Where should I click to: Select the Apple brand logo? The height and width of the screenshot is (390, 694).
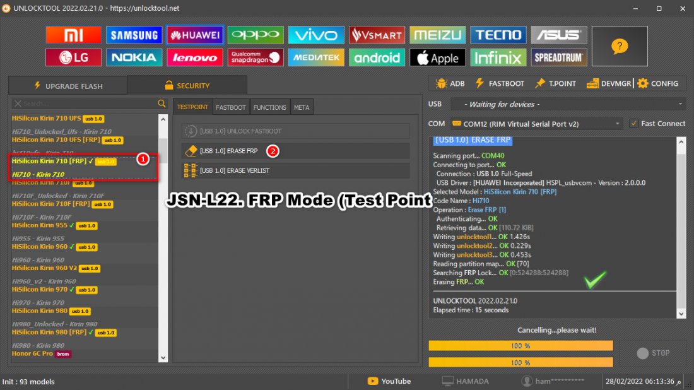click(437, 57)
